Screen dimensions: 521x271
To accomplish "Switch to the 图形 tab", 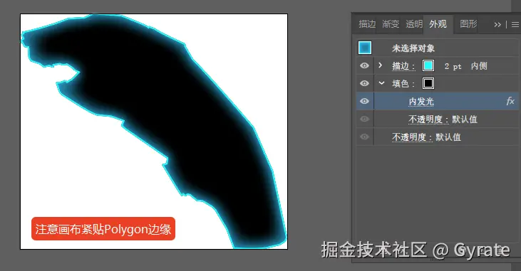I will tap(468, 24).
